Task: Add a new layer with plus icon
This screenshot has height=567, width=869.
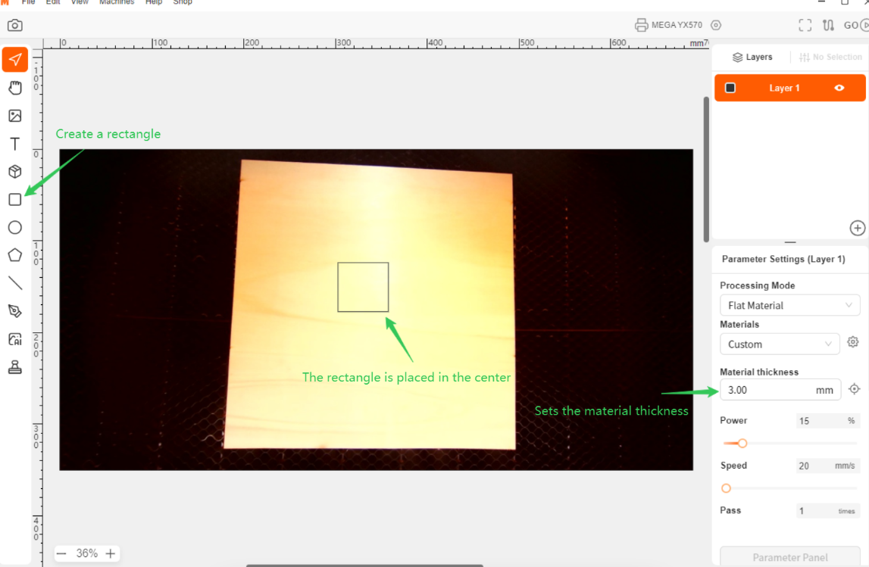Action: [x=858, y=228]
